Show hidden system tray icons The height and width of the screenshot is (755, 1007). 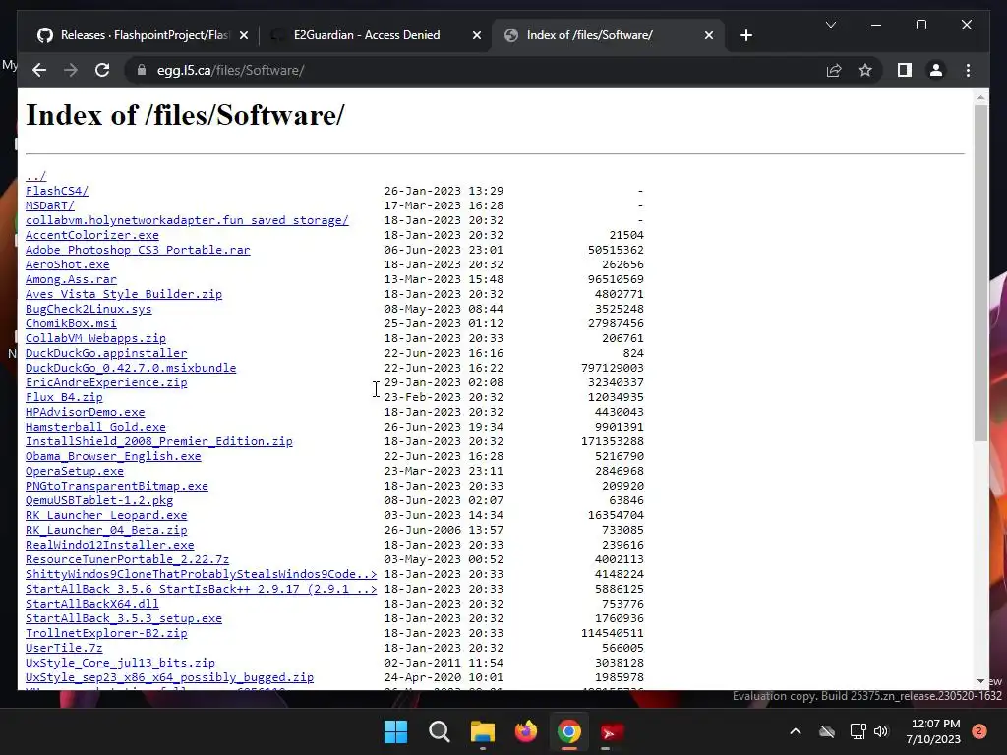pos(795,731)
